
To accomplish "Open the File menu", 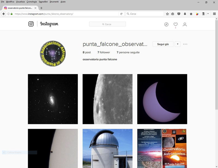I will click(2, 2).
